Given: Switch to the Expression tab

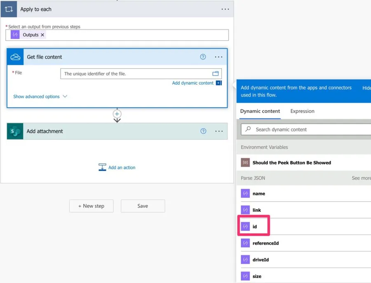Looking at the screenshot, I should (302, 111).
